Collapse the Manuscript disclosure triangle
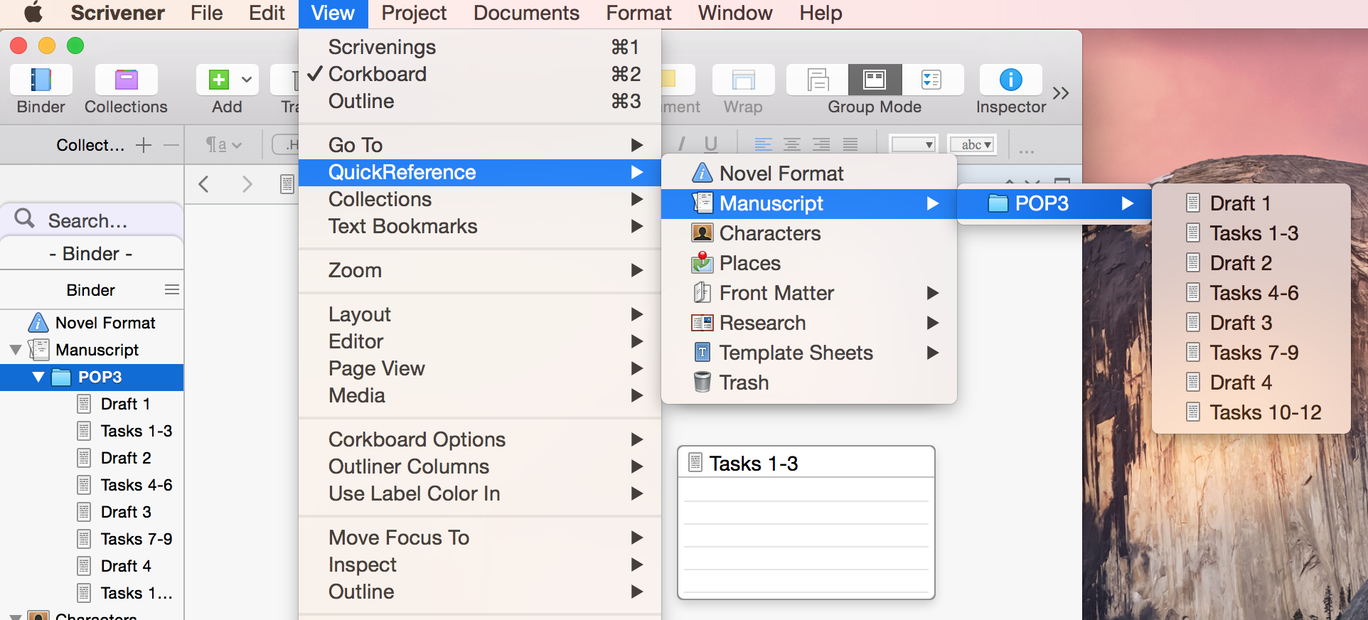The height and width of the screenshot is (620, 1368). click(16, 350)
